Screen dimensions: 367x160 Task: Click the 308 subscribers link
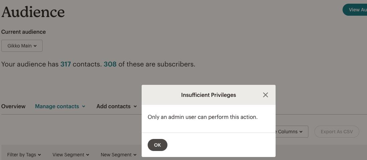[110, 64]
